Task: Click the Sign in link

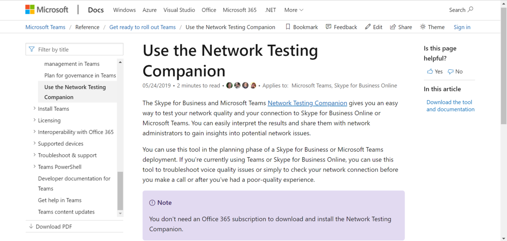Action: 462,27
